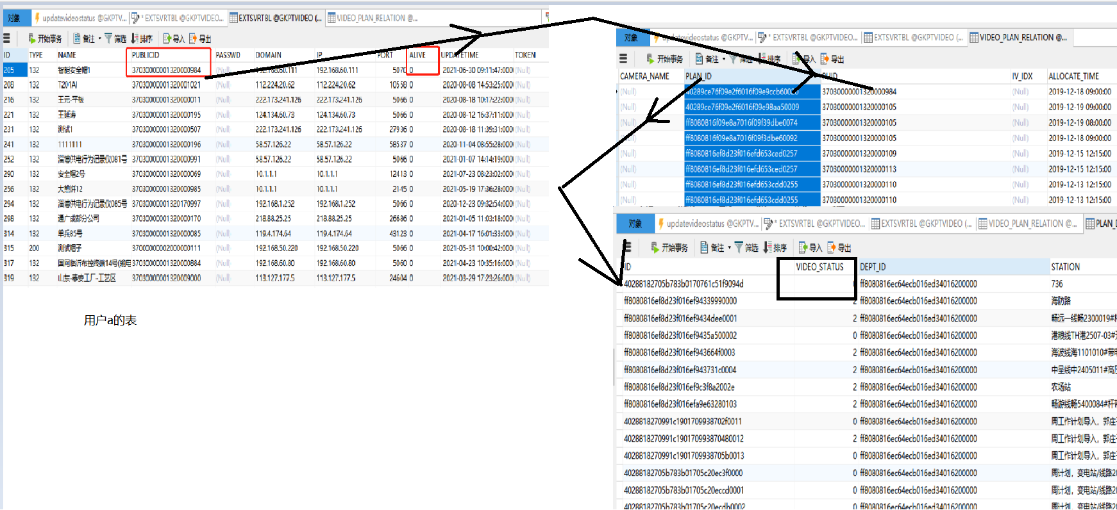
Task: Click the update time '2021-05-31 10:00:42'
Action: coord(478,249)
